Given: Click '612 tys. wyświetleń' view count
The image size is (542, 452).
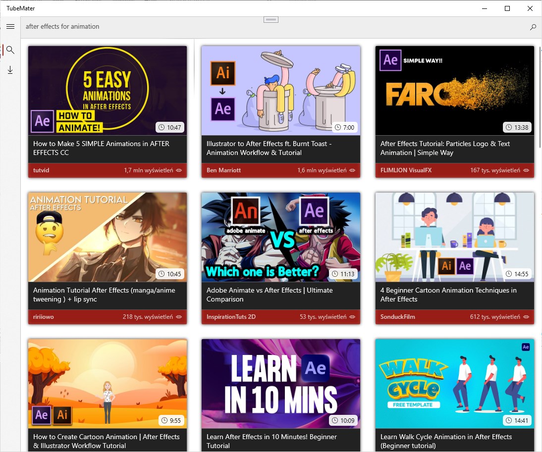Looking at the screenshot, I should (495, 317).
